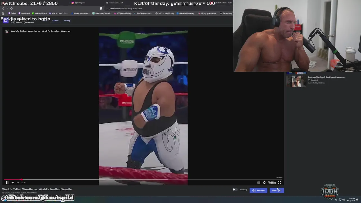This screenshot has height=203, width=361.
Task: Open Allstate Insurance bookmark
Action: 80,13
